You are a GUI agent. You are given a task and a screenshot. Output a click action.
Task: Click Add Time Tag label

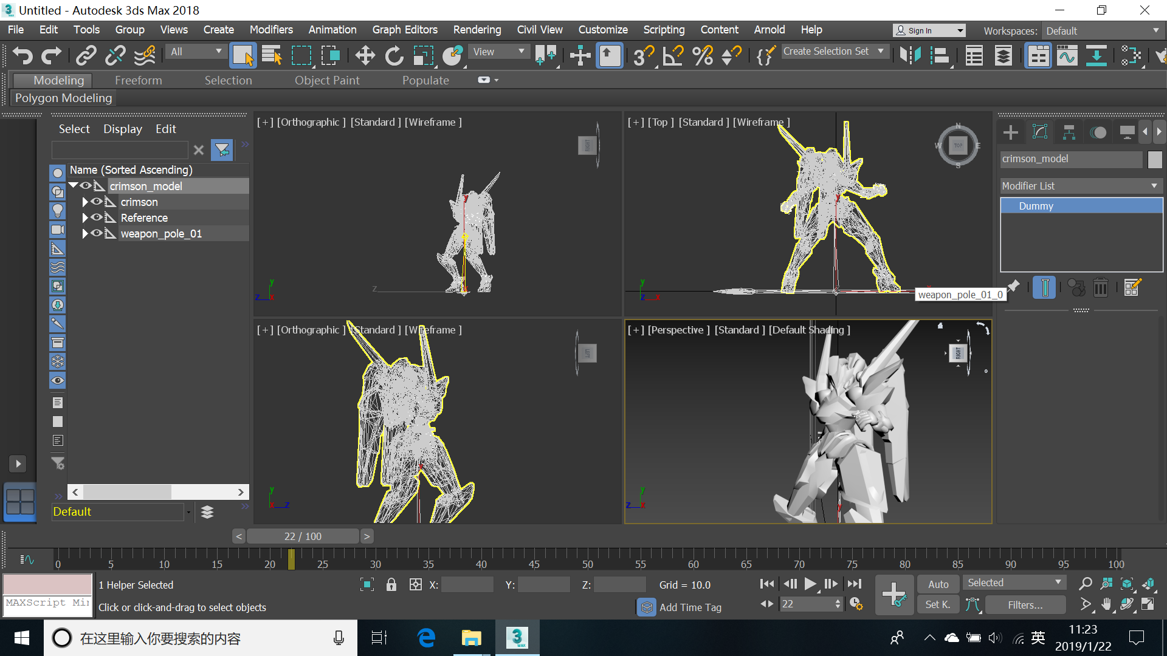tap(690, 607)
